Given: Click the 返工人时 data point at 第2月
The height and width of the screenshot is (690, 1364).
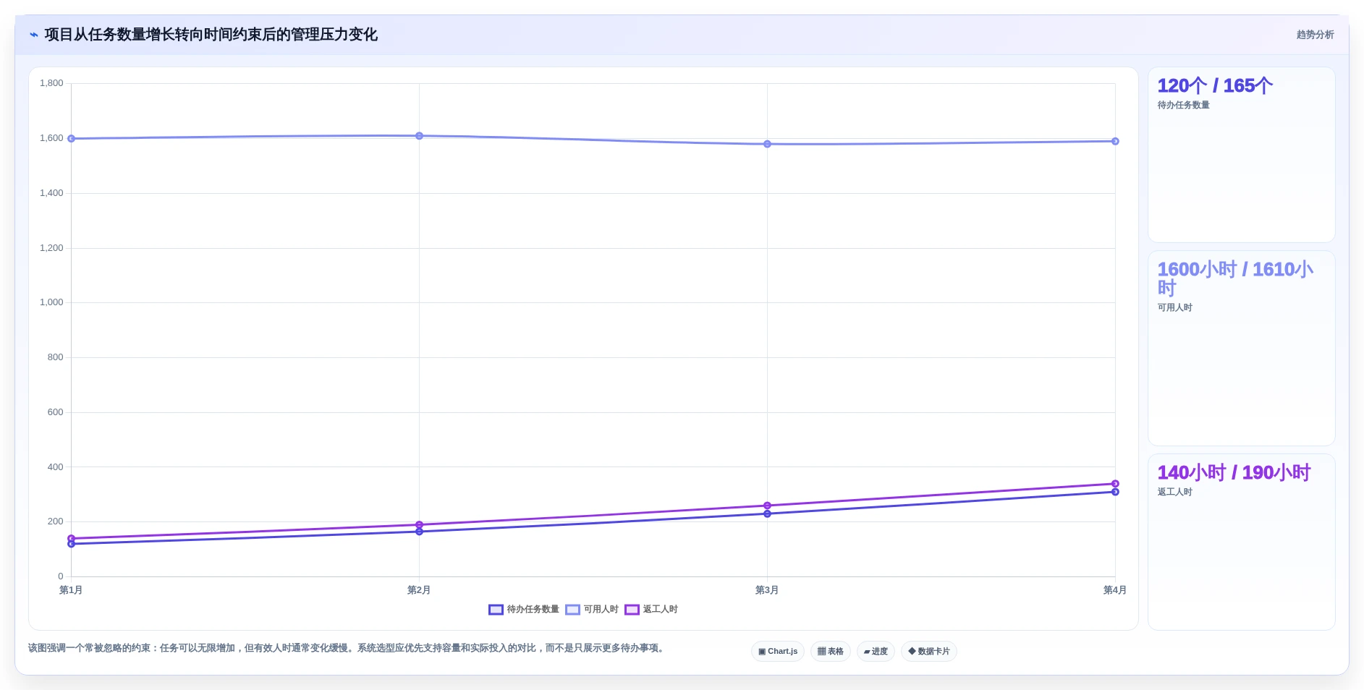Looking at the screenshot, I should (x=419, y=524).
